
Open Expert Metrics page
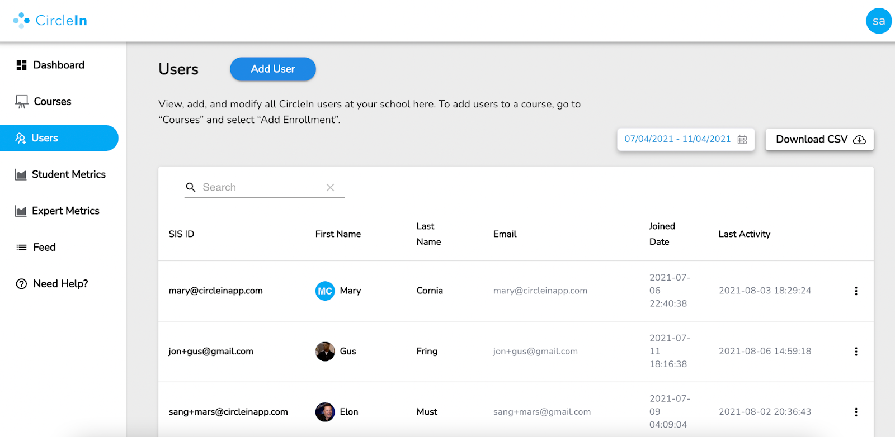point(65,211)
